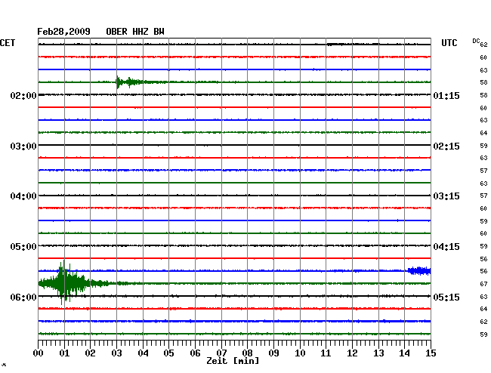Click the 04:15 UTC time label
Viewport: 491px width, 373px height.
[446, 247]
